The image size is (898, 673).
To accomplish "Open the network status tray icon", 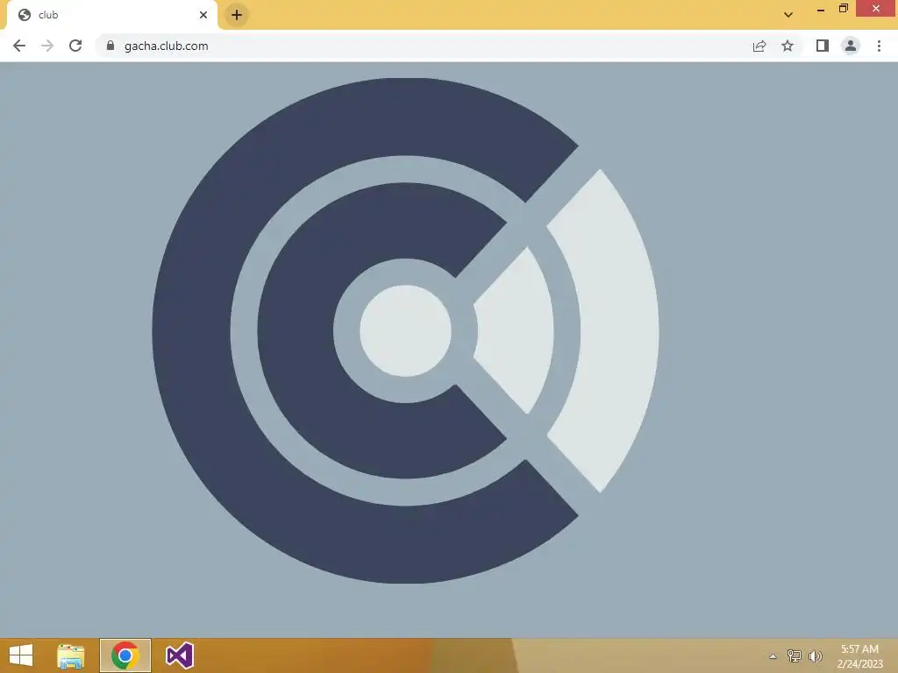I will [x=794, y=656].
